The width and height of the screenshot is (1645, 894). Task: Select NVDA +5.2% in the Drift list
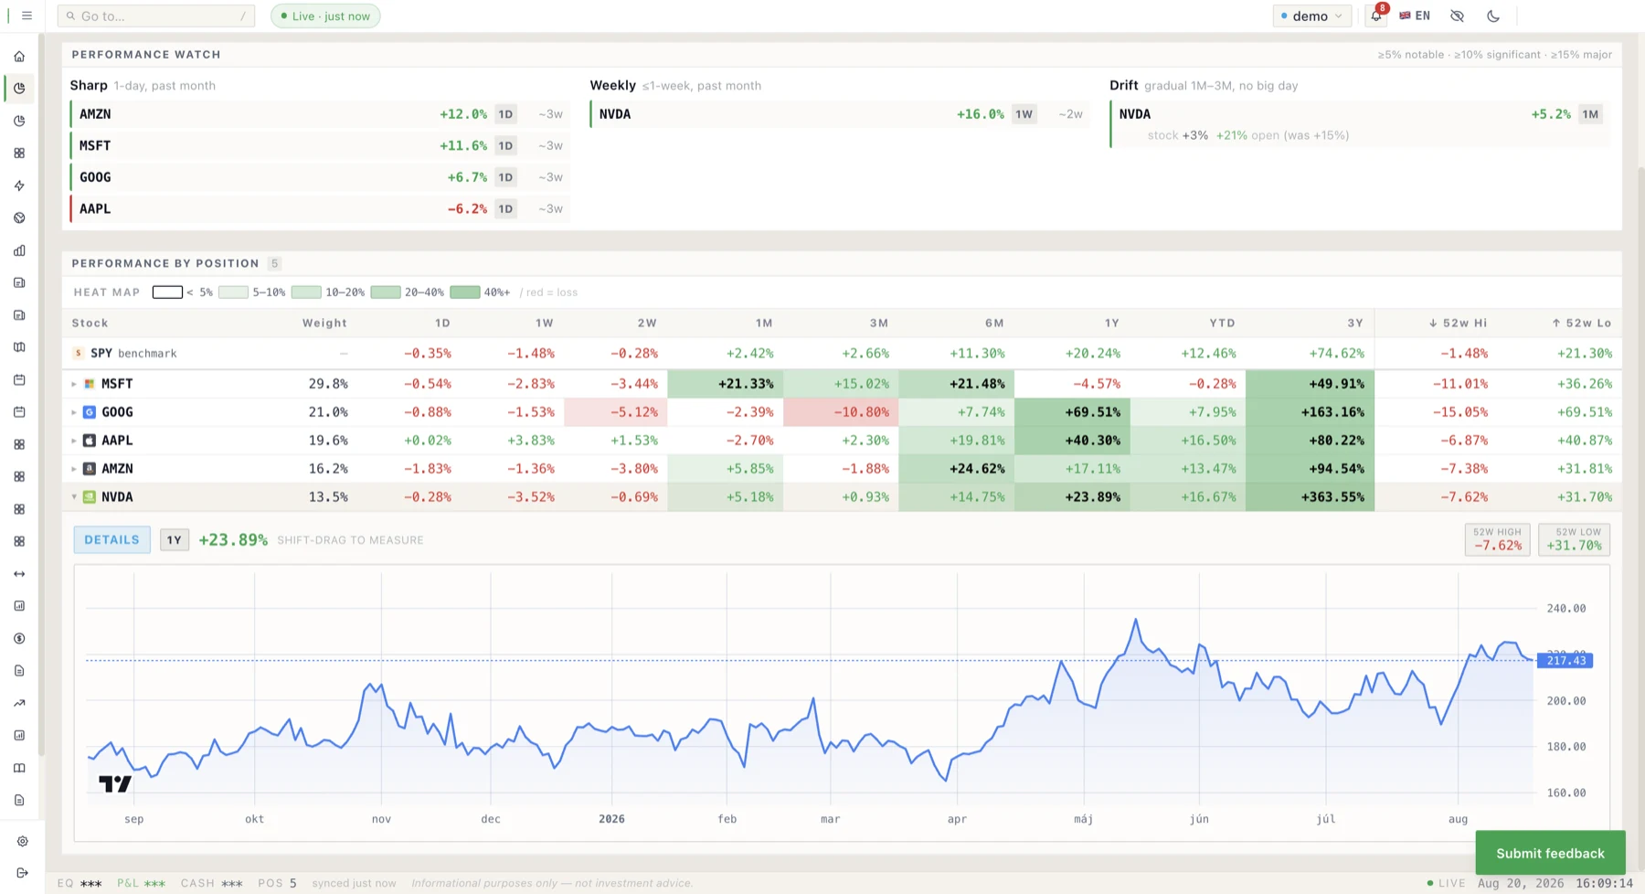(1360, 123)
